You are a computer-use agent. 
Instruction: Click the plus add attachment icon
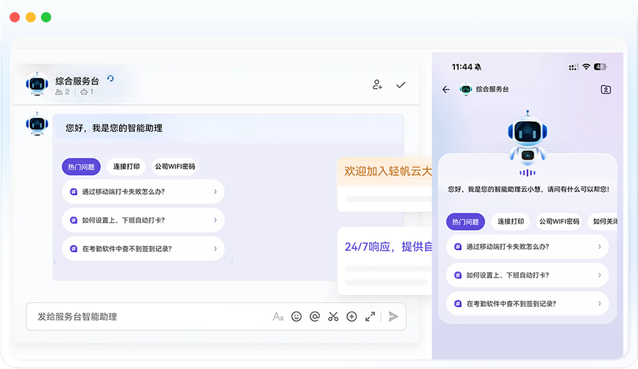click(x=351, y=317)
